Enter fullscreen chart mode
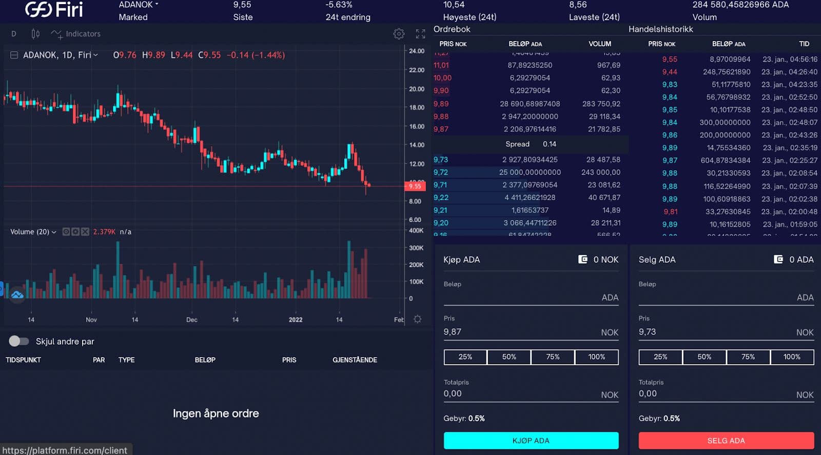 click(420, 34)
